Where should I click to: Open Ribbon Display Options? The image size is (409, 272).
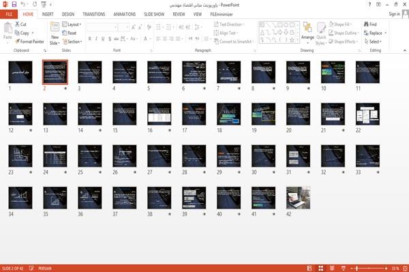click(x=378, y=5)
